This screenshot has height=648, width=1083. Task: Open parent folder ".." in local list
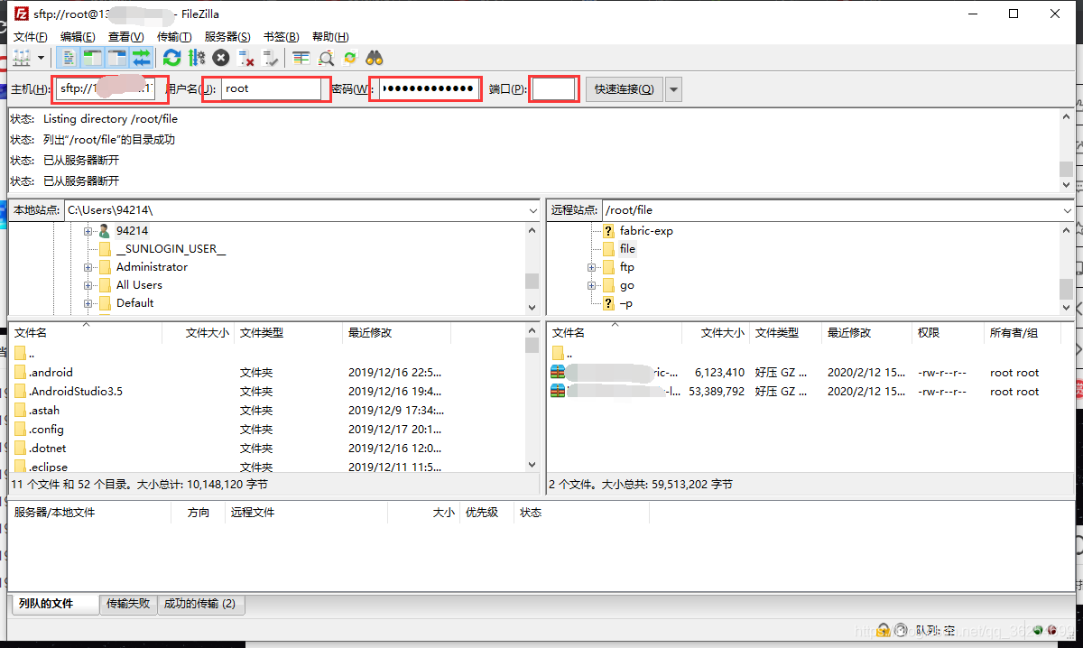click(x=266, y=354)
